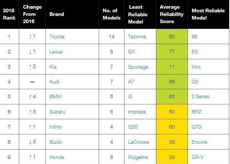230x164 pixels.
Task: Click the Ridgeline model link
Action: (138, 157)
